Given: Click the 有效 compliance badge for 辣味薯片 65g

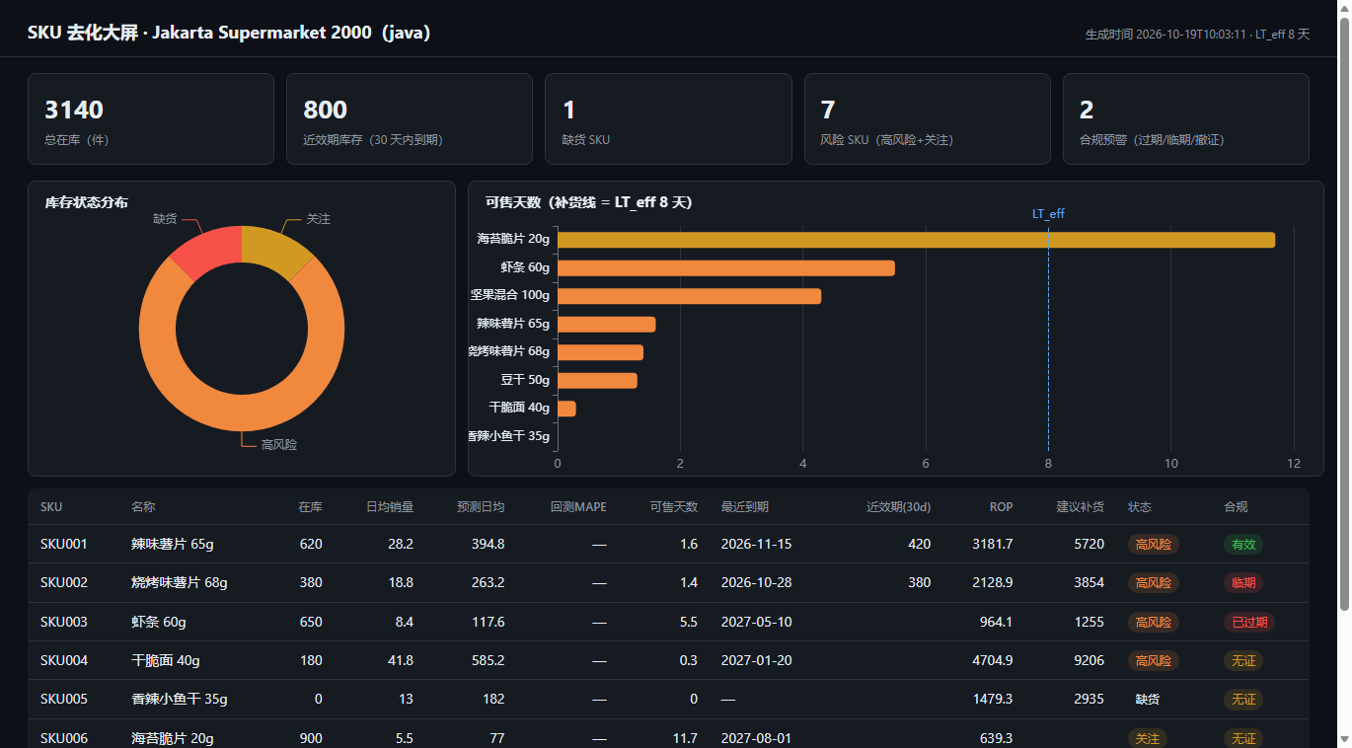Looking at the screenshot, I should tap(1243, 544).
